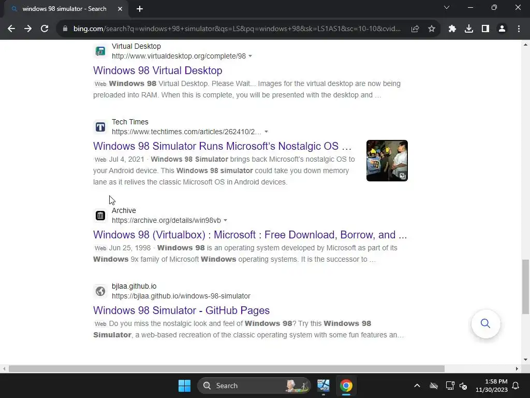Click the horizontal scrollbar left arrow

(4, 368)
